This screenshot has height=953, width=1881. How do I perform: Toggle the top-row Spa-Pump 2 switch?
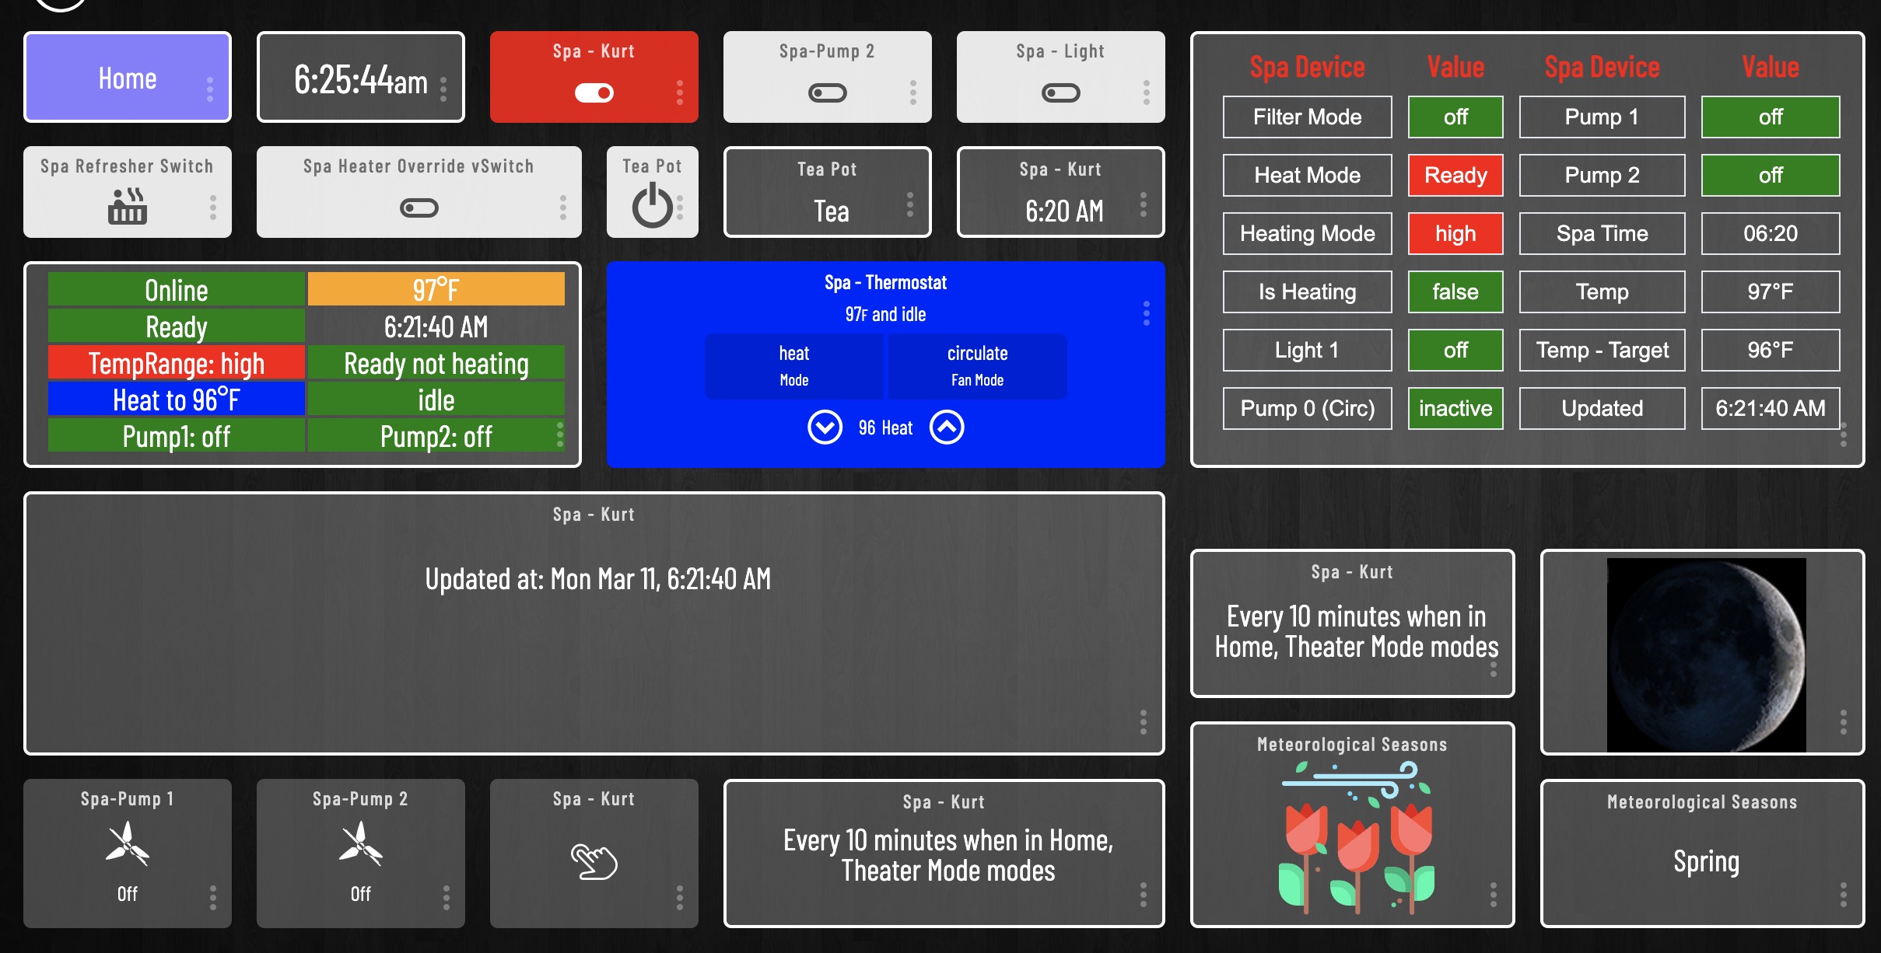point(827,93)
